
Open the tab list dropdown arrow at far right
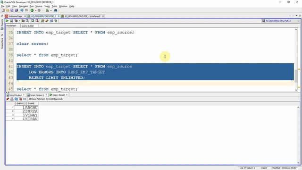pyautogui.click(x=297, y=16)
